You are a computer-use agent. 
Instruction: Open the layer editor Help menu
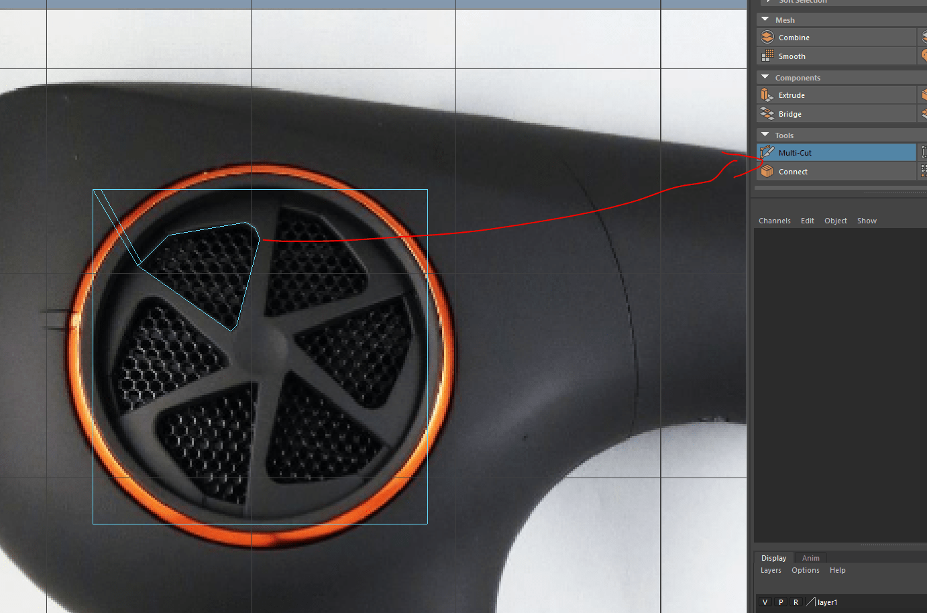pyautogui.click(x=838, y=570)
